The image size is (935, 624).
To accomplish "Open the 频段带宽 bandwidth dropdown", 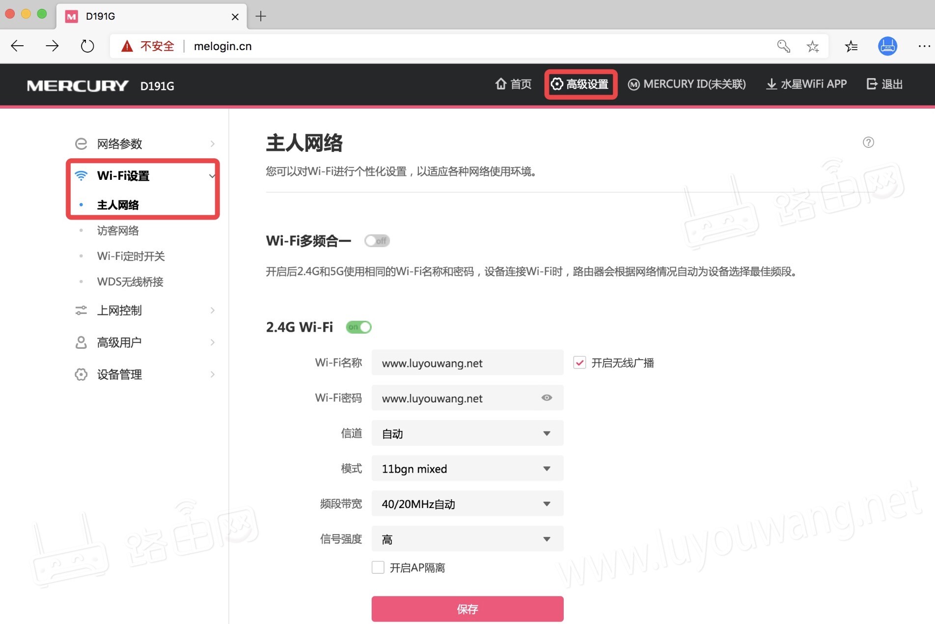I will 467,504.
